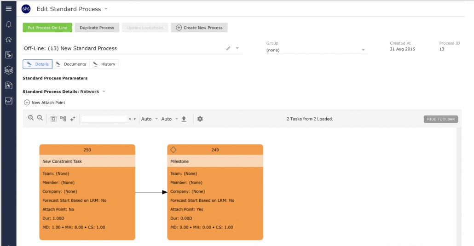474x246 pixels.
Task: Select task node 249 header number
Action: click(215, 150)
